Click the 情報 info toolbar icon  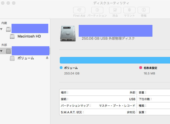(x=143, y=10)
